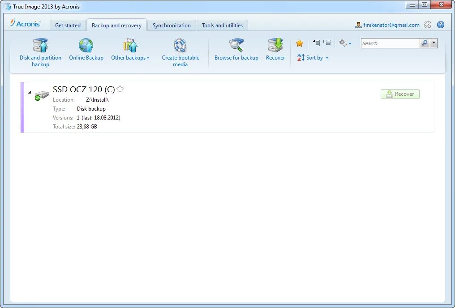Click the green Recover button for SSD OCZ backup
This screenshot has width=455, height=308.
click(x=400, y=94)
